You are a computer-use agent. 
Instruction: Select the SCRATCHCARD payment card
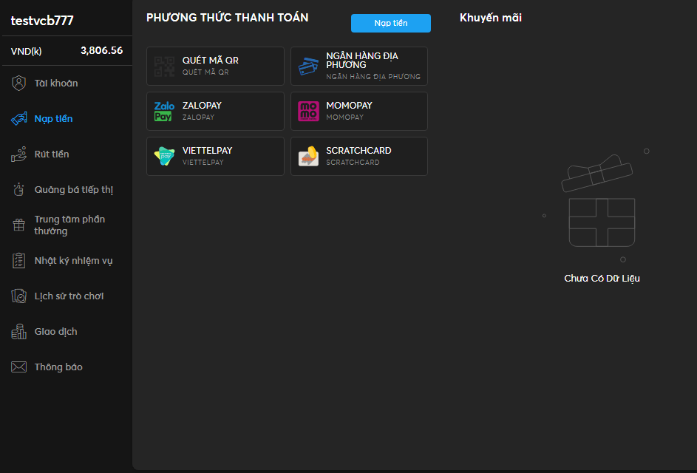click(x=359, y=156)
